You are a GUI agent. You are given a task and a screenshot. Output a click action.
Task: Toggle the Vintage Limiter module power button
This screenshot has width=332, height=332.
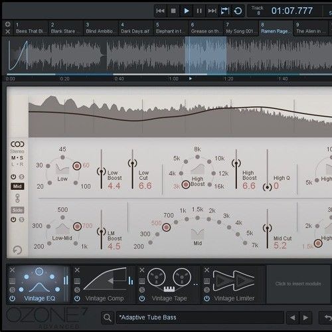click(207, 299)
